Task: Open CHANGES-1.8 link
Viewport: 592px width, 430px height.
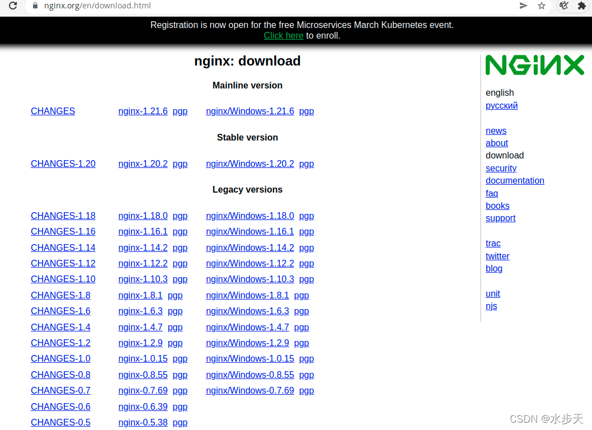Action: click(x=60, y=295)
